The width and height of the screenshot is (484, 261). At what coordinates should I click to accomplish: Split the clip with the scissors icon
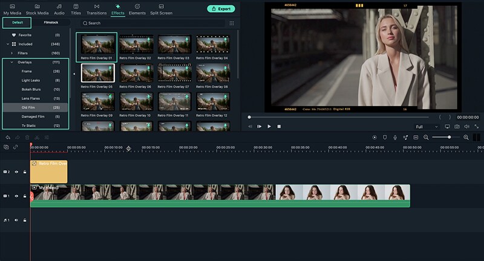(37, 137)
